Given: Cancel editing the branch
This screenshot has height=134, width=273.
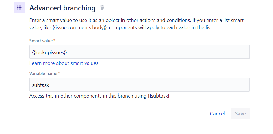Looking at the screenshot, I should pyautogui.click(x=217, y=113).
